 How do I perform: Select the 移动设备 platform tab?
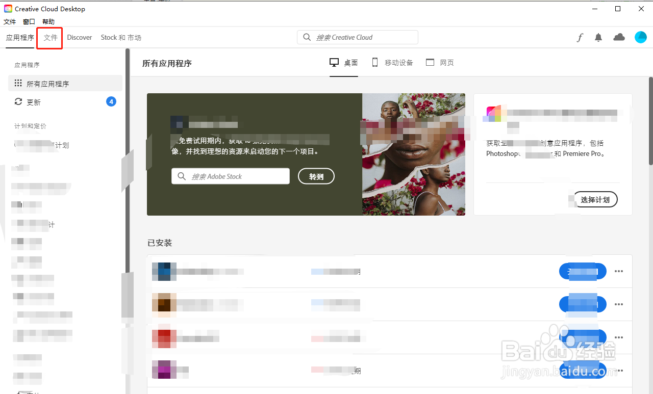tap(392, 63)
